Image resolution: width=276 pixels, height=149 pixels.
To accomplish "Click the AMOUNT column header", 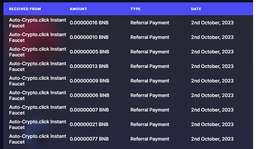I will point(78,9).
